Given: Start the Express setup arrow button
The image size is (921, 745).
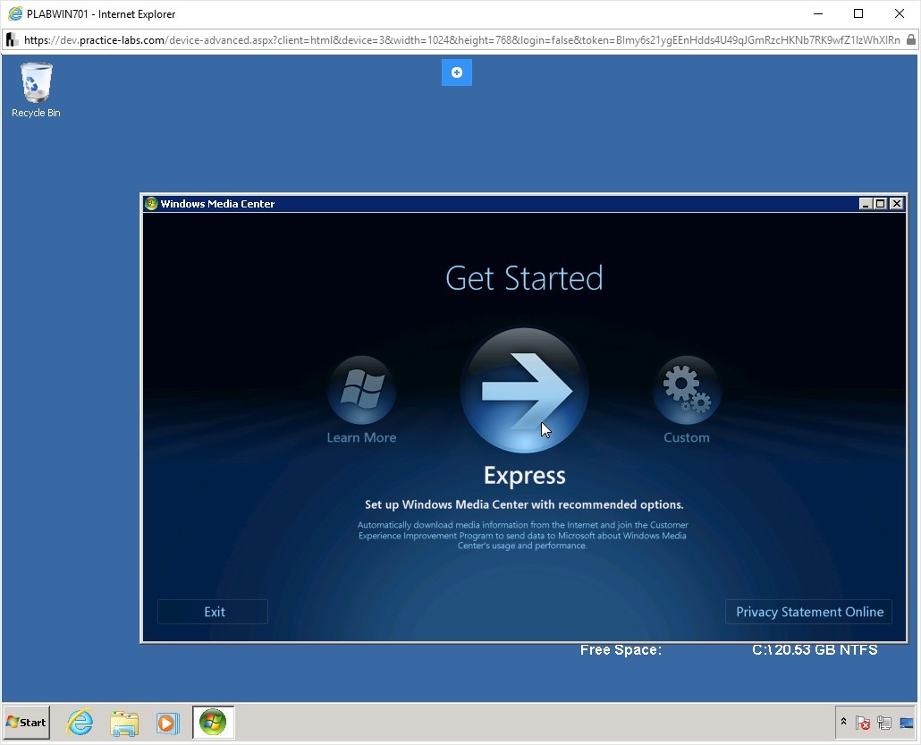Looking at the screenshot, I should point(524,390).
